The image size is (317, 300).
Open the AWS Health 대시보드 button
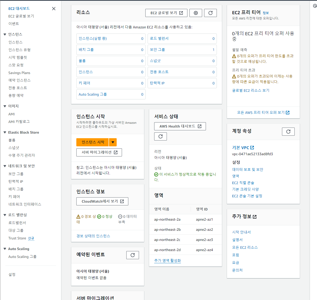pos(180,126)
